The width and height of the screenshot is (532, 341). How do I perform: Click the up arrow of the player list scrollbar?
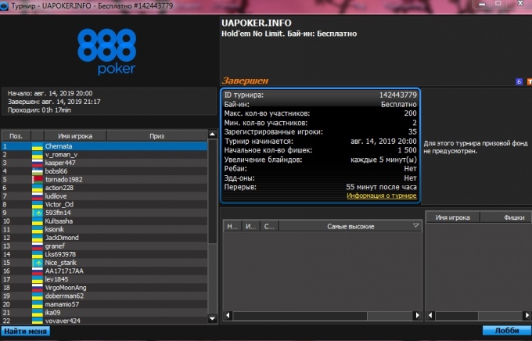tap(212, 135)
